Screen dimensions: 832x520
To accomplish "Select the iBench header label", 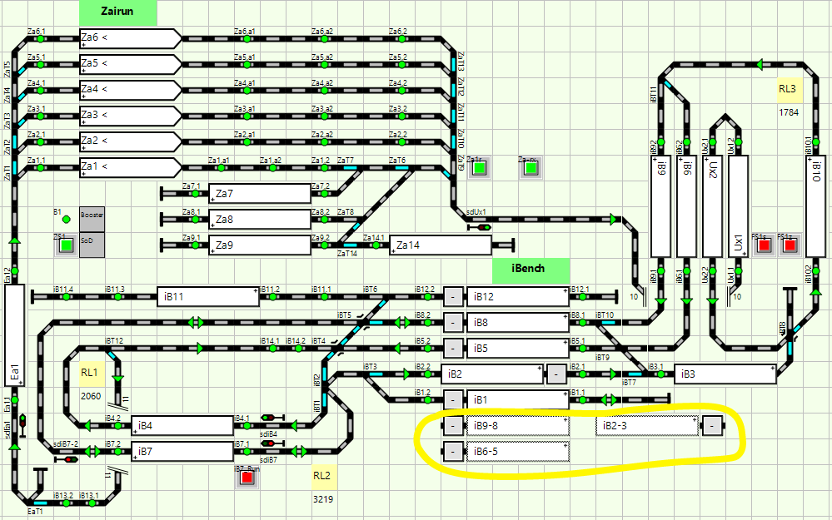I will coord(531,270).
